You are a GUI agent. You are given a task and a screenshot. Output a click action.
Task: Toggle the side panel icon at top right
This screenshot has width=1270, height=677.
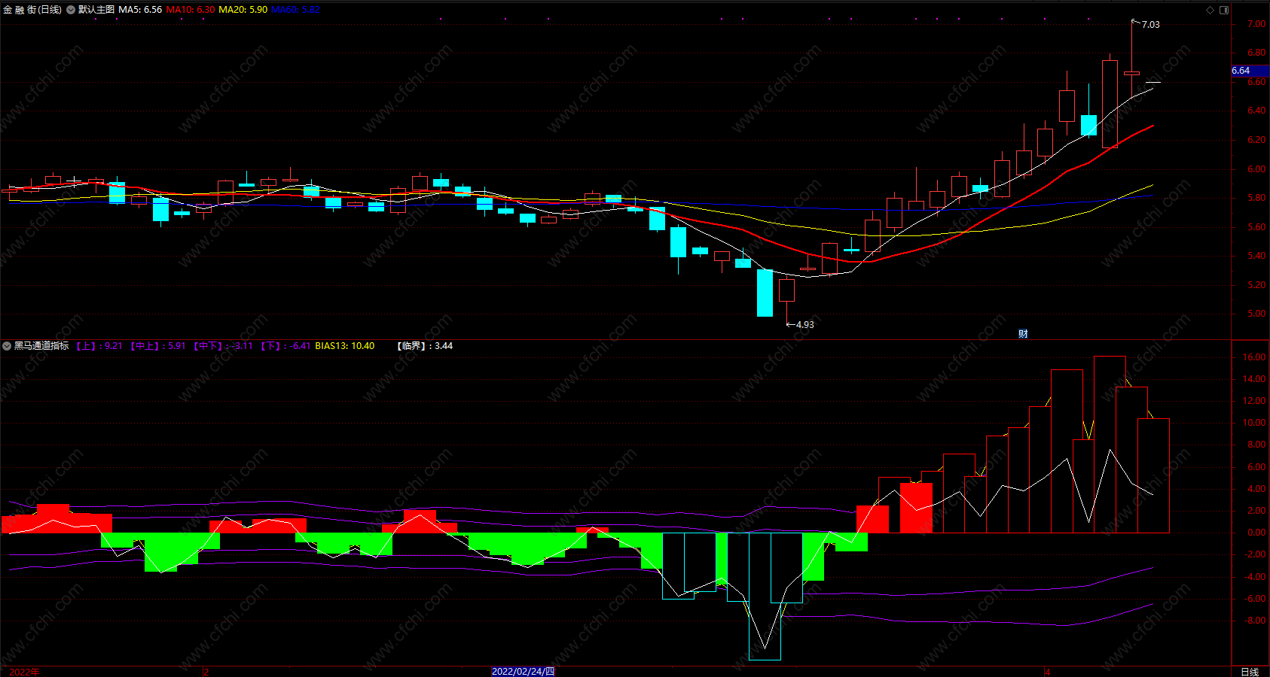click(1224, 10)
